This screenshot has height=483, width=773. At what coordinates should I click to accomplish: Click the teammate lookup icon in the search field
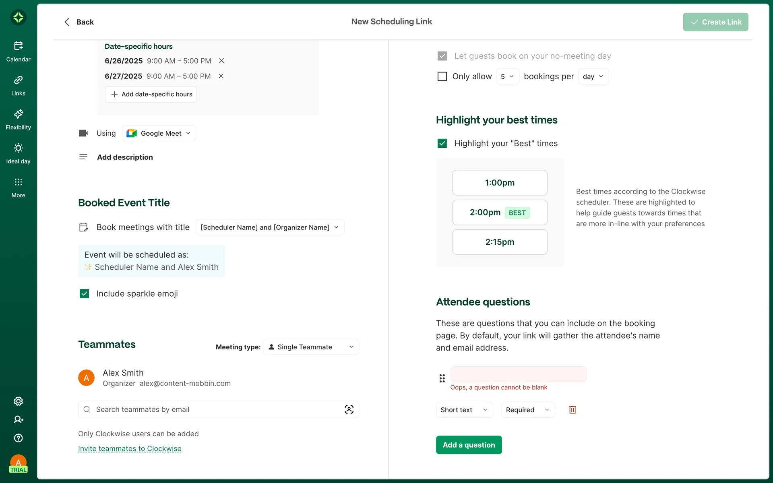(349, 409)
